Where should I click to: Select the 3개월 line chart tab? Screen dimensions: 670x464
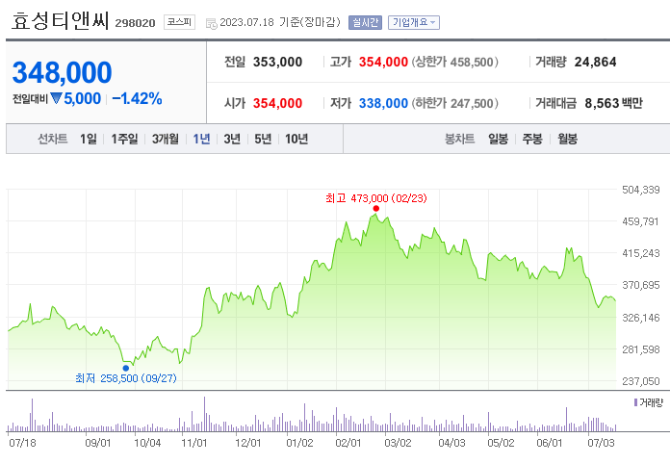[x=166, y=139]
